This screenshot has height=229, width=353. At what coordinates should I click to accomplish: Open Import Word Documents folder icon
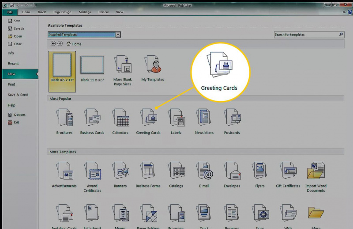coord(316,171)
